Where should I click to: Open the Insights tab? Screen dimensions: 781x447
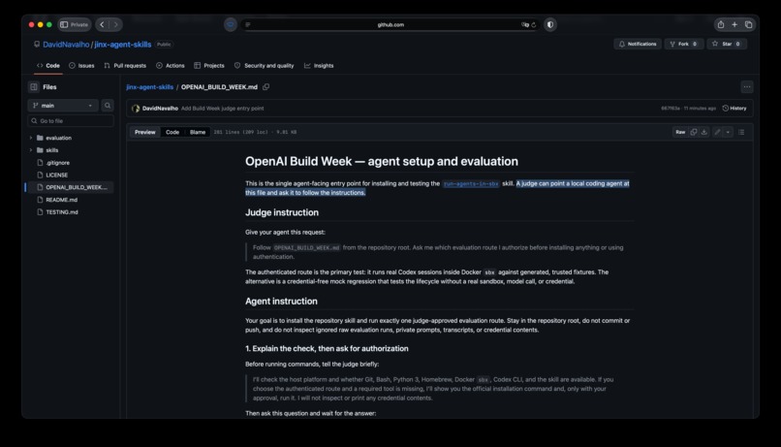click(x=319, y=66)
